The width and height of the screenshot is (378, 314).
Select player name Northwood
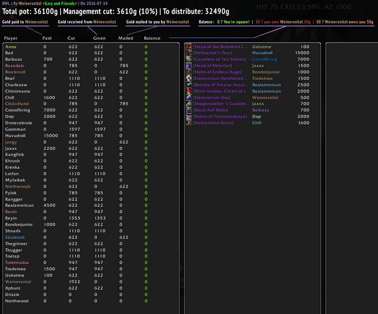[17, 301]
